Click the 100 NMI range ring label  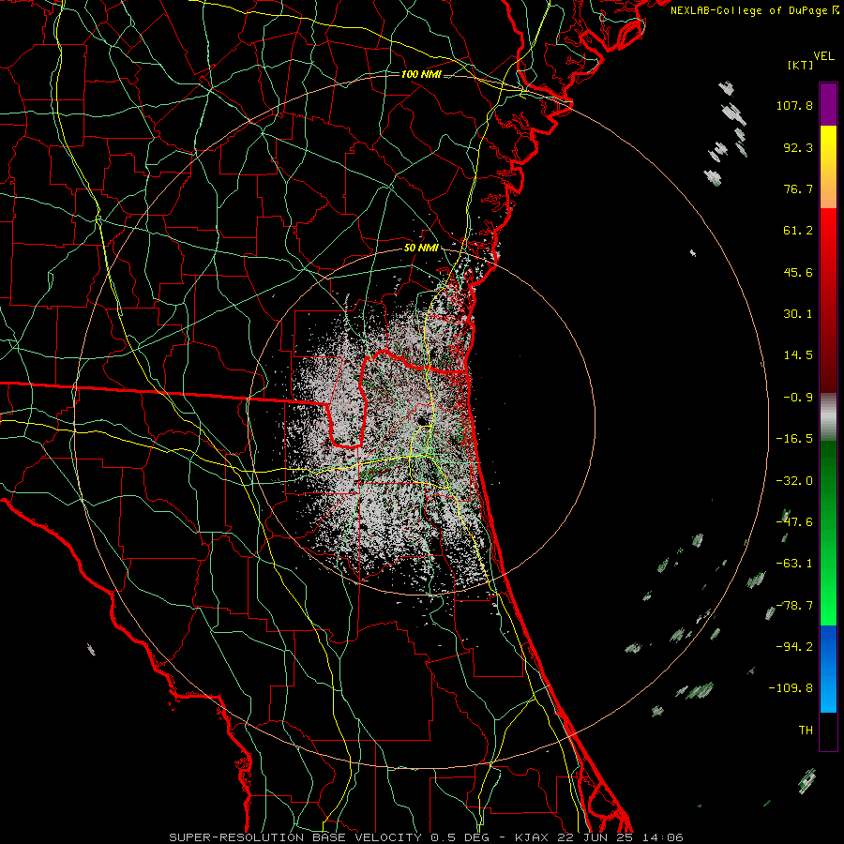pos(421,74)
